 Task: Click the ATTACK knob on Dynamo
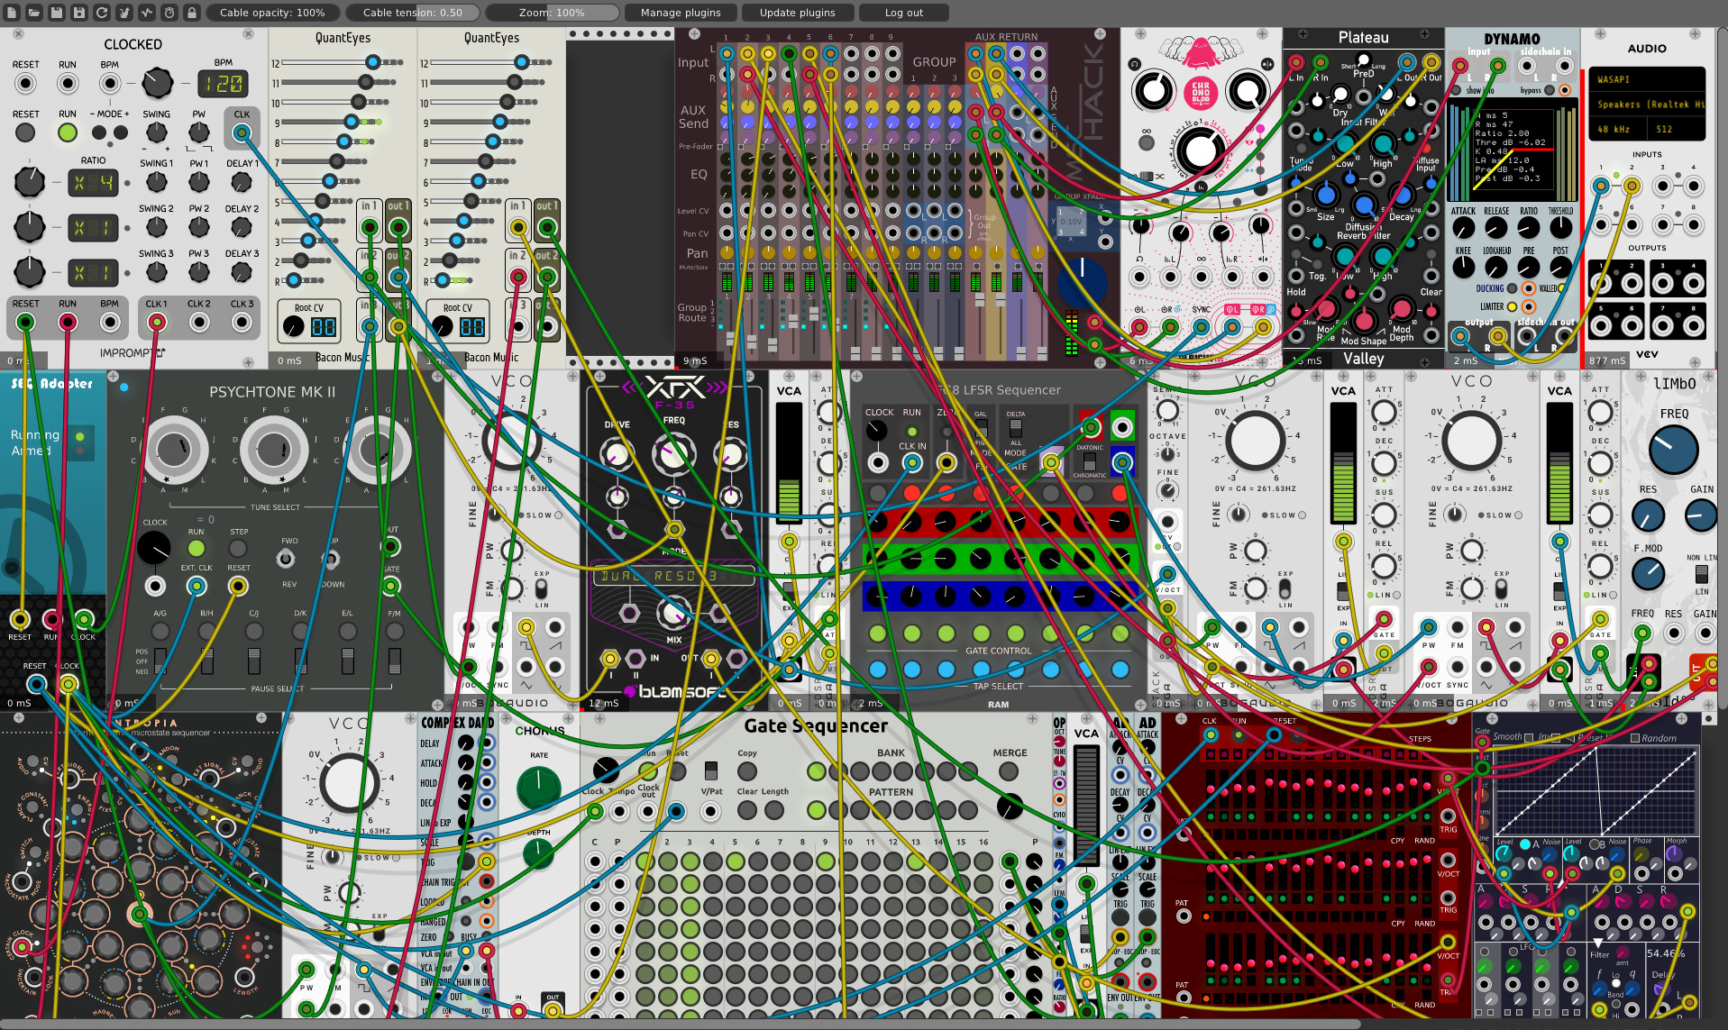[1463, 228]
